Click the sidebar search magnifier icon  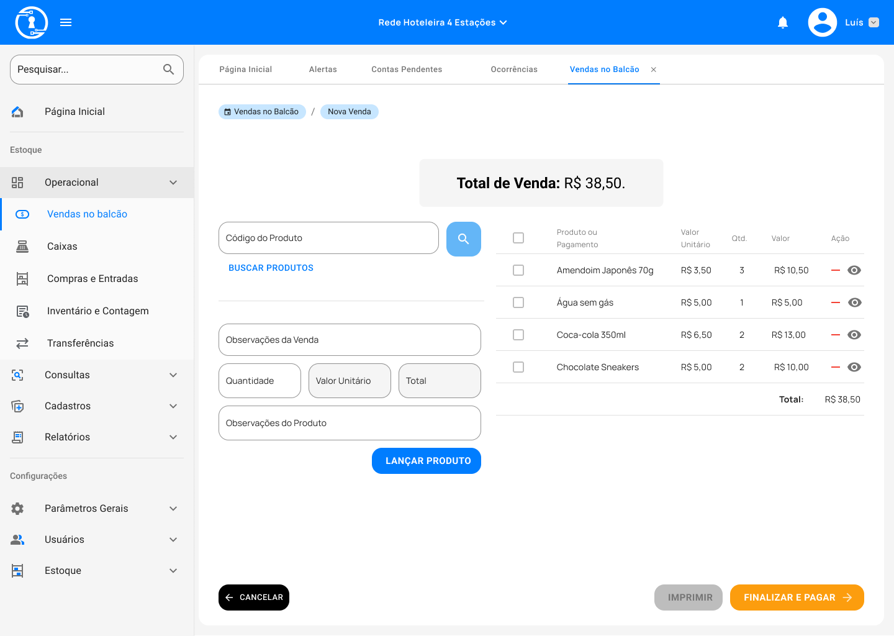(x=168, y=70)
